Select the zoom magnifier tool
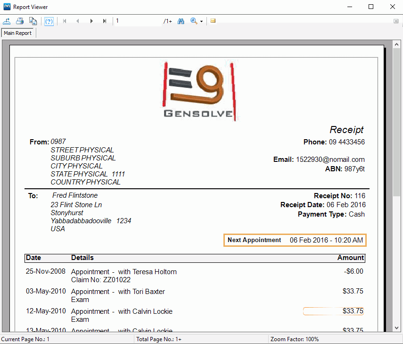 click(193, 21)
